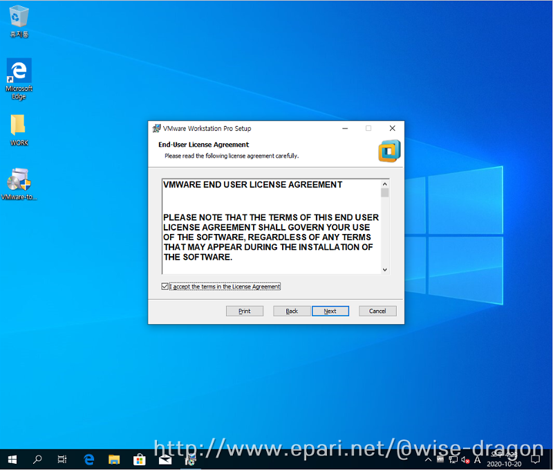This screenshot has width=553, height=470.
Task: Click the I accept the terms label text
Action: click(225, 287)
